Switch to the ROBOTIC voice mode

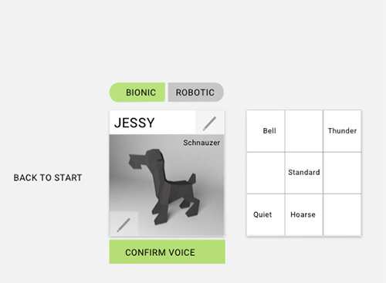coord(195,93)
